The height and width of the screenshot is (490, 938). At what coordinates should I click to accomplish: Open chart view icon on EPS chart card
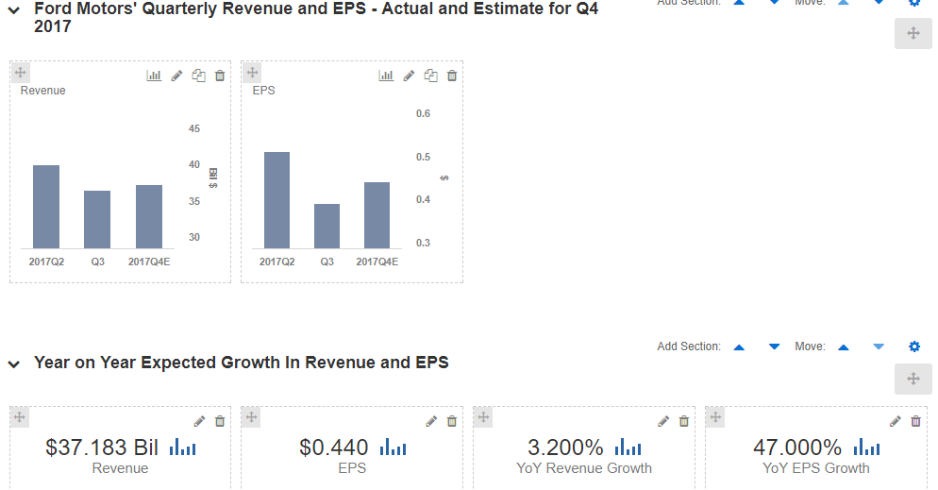[386, 76]
